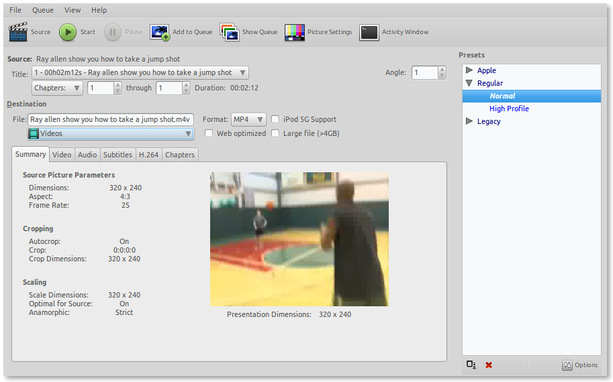Increase the Angle spinner value
The height and width of the screenshot is (382, 613).
point(442,70)
